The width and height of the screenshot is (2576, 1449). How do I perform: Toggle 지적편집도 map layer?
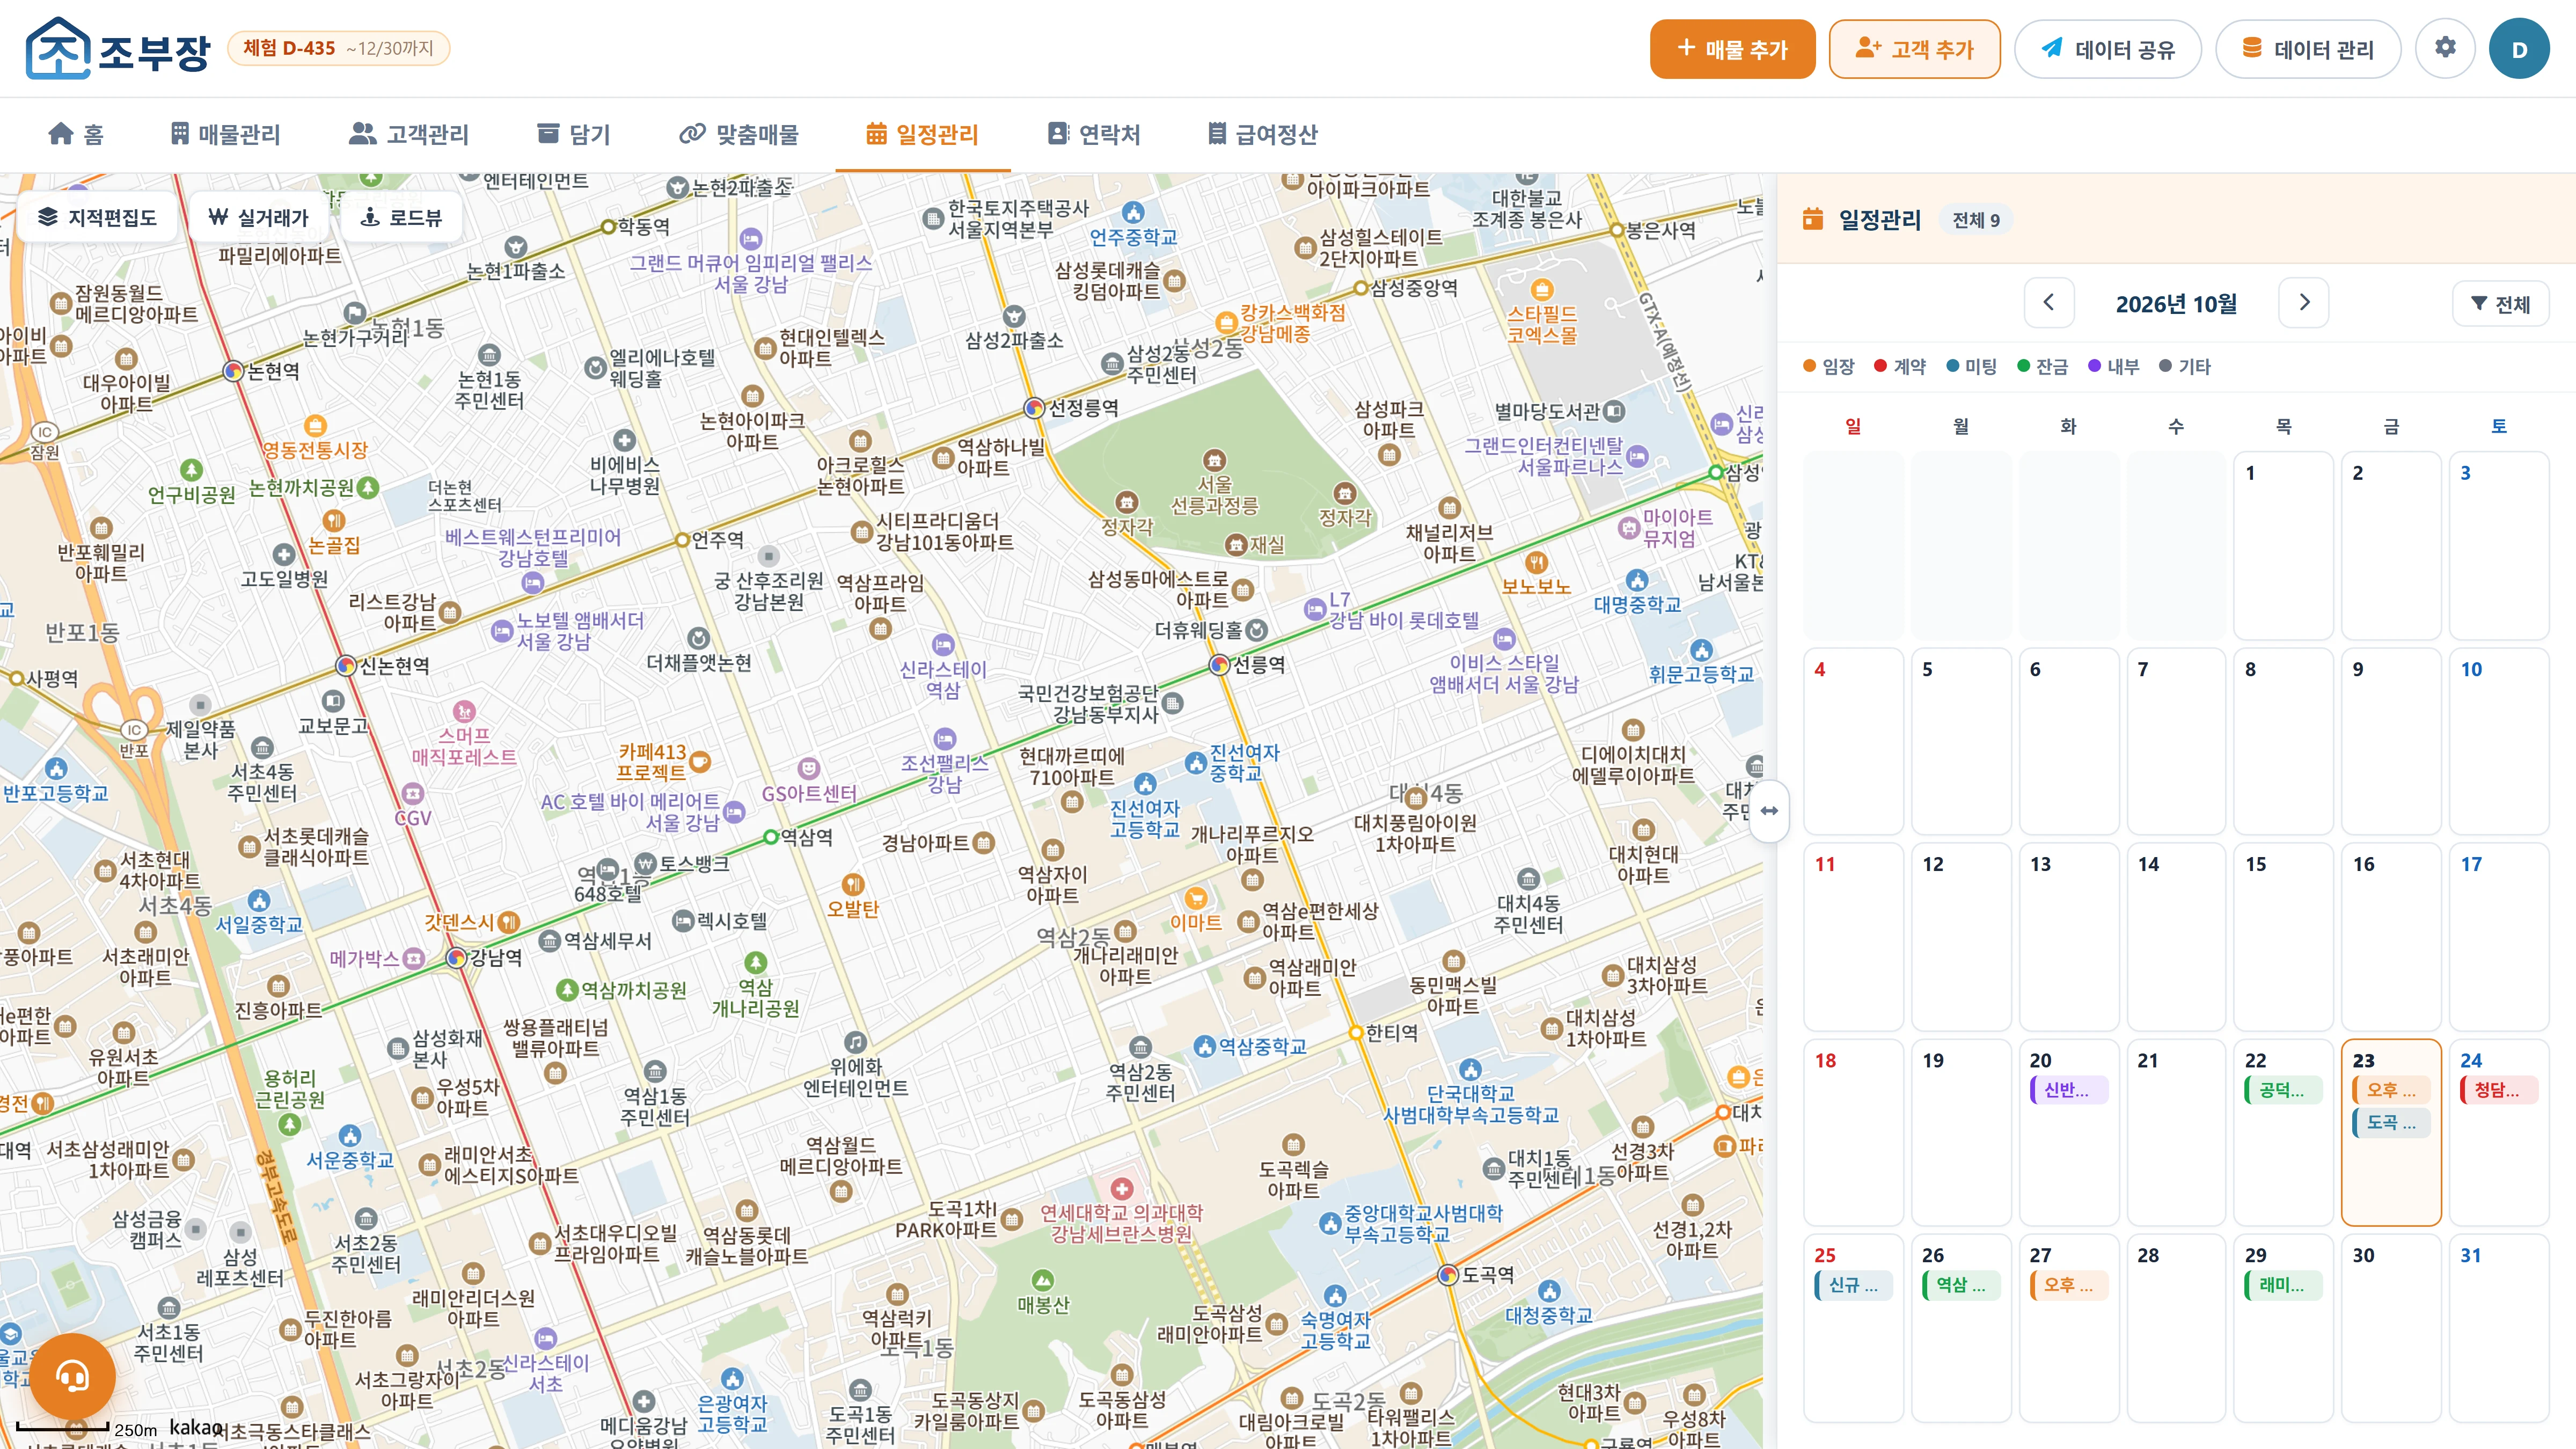point(97,217)
